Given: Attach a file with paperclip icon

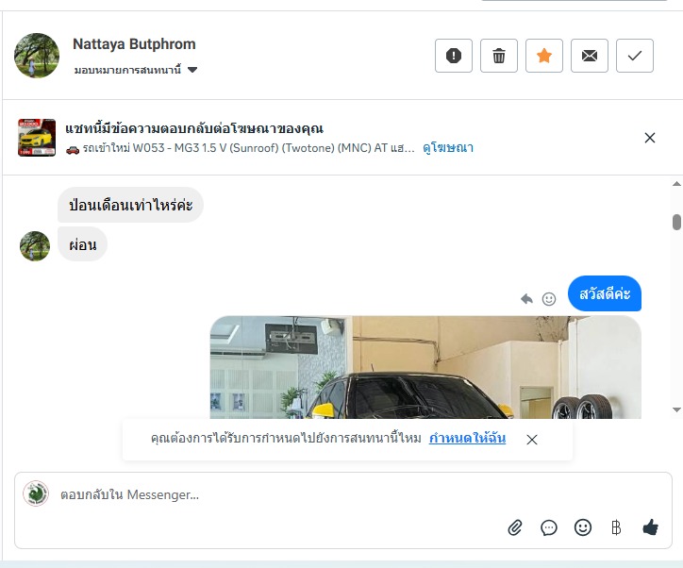Looking at the screenshot, I should pyautogui.click(x=515, y=527).
